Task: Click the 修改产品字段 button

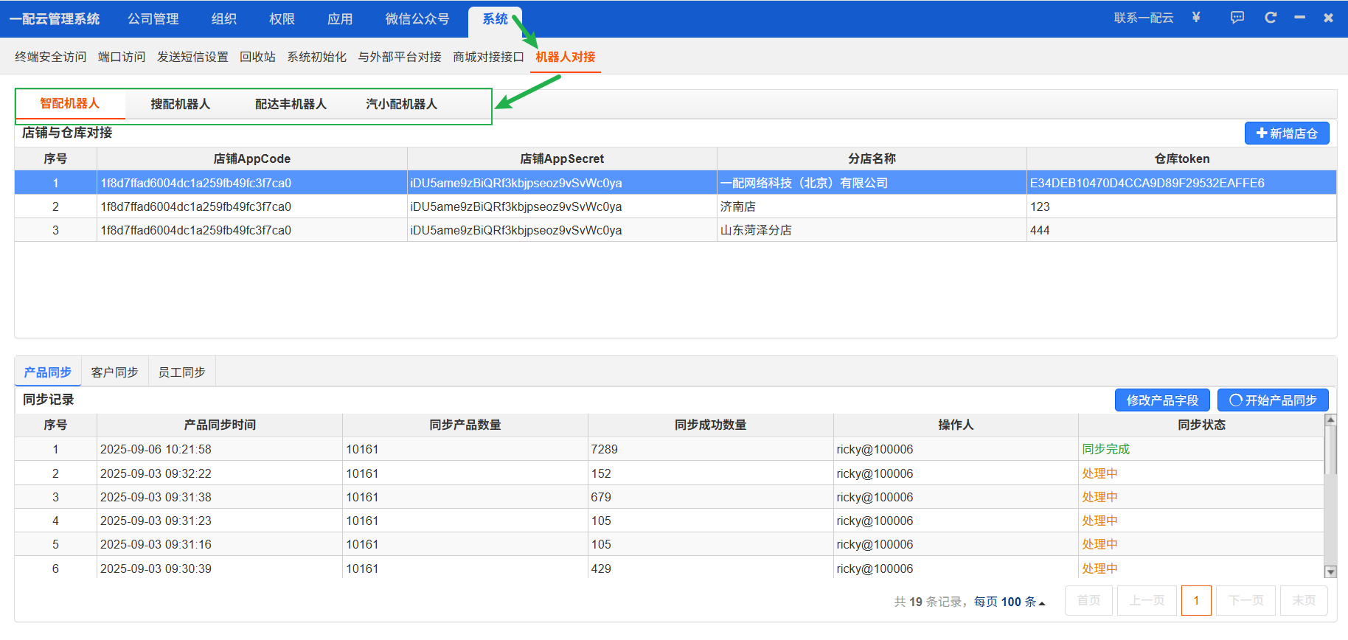Action: pyautogui.click(x=1162, y=400)
